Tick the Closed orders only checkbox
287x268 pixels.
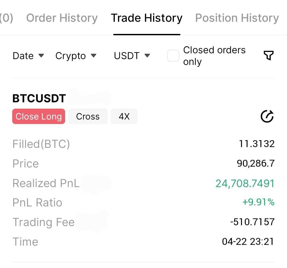(173, 56)
